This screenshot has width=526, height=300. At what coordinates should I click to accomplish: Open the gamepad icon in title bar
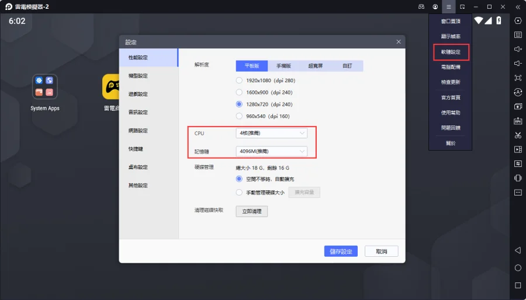[x=421, y=6]
